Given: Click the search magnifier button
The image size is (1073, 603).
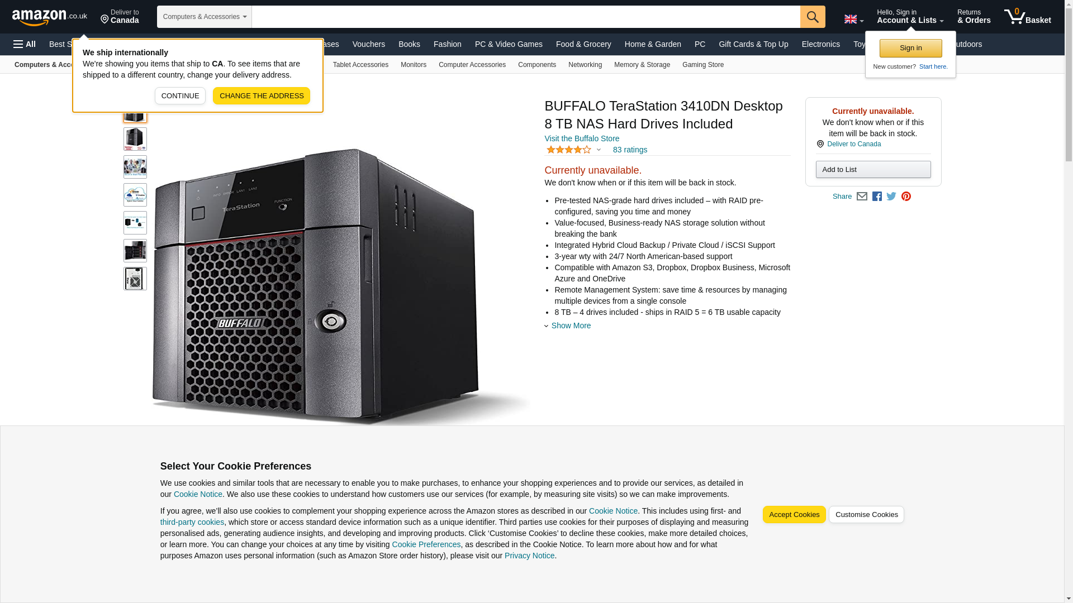Looking at the screenshot, I should 812,17.
